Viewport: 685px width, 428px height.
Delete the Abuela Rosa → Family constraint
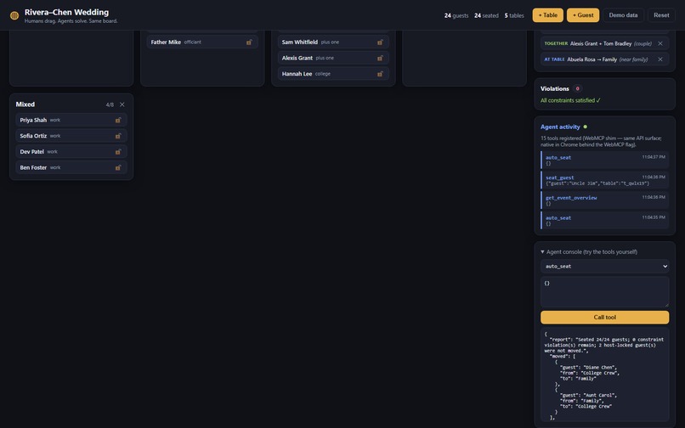click(660, 59)
